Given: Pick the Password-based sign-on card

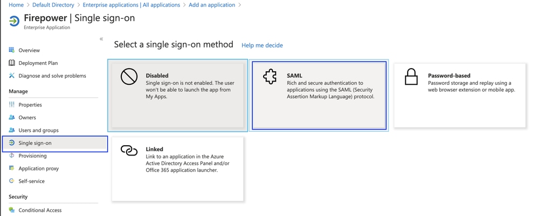Looking at the screenshot, I should click(x=460, y=95).
